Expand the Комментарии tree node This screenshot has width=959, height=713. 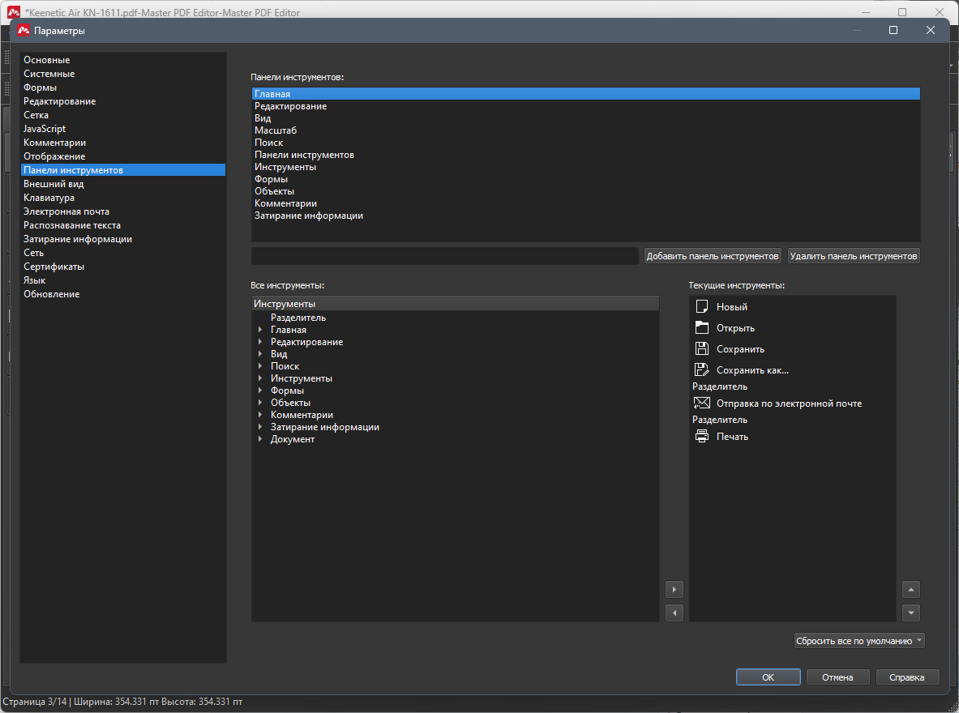click(x=260, y=415)
